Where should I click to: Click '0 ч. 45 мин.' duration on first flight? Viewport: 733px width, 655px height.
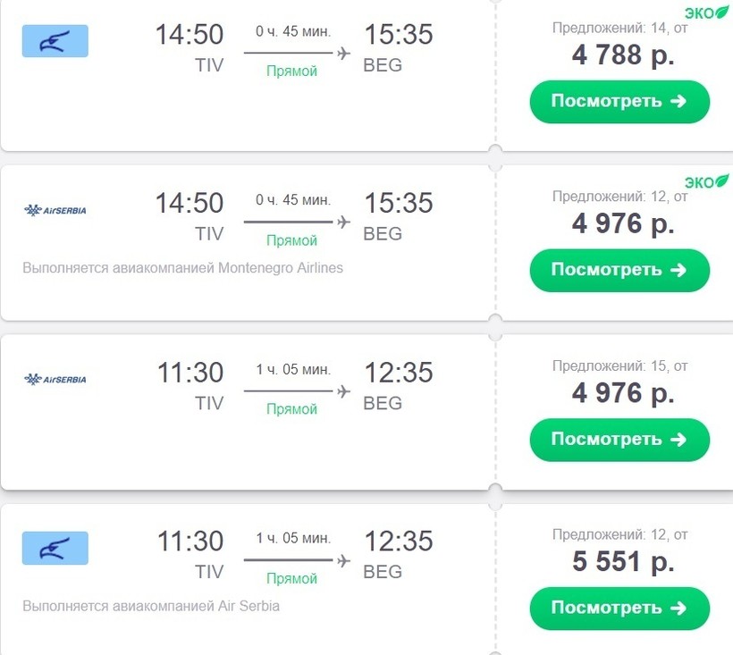coord(293,31)
